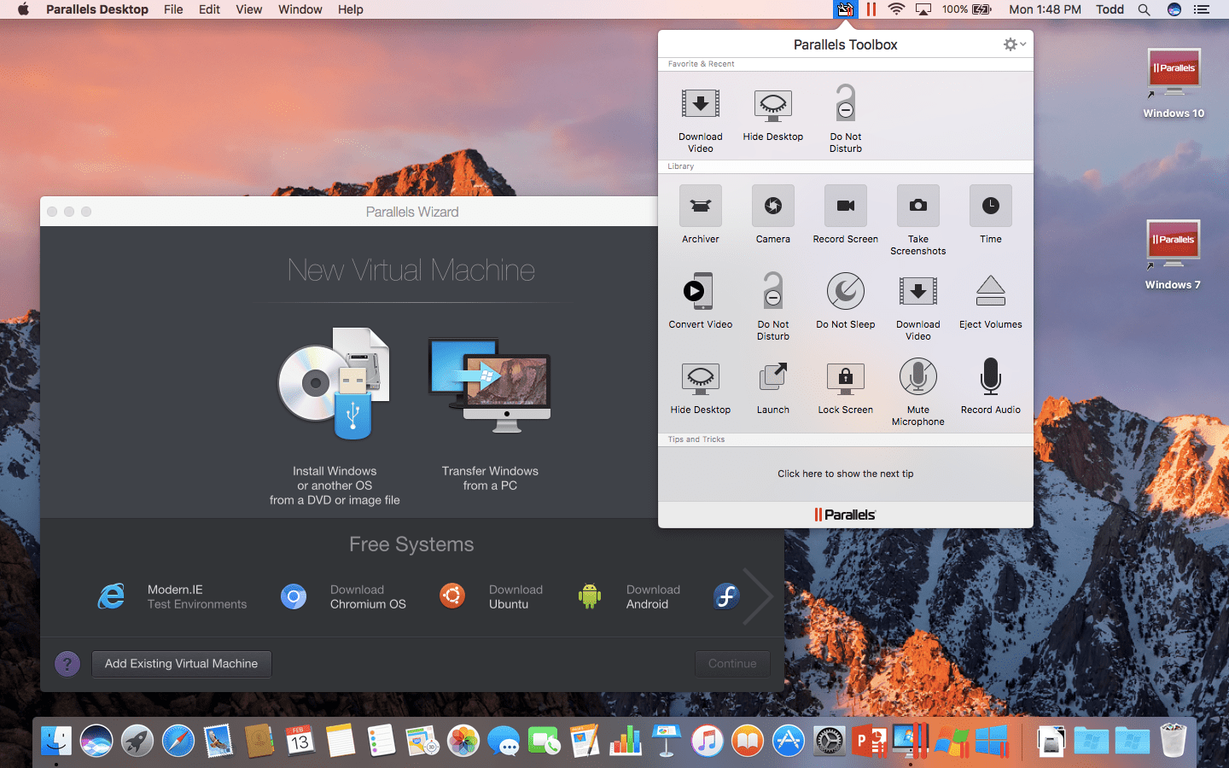1229x768 pixels.
Task: Open AirPlay display menu
Action: [923, 9]
